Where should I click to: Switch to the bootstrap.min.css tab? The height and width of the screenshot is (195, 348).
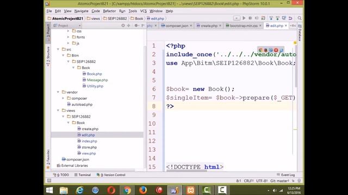point(244,25)
